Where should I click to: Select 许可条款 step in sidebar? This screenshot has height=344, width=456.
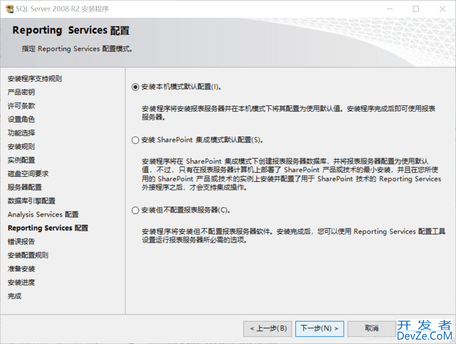(21, 106)
